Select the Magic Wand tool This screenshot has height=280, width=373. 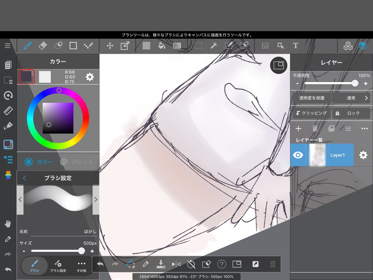coord(214,46)
